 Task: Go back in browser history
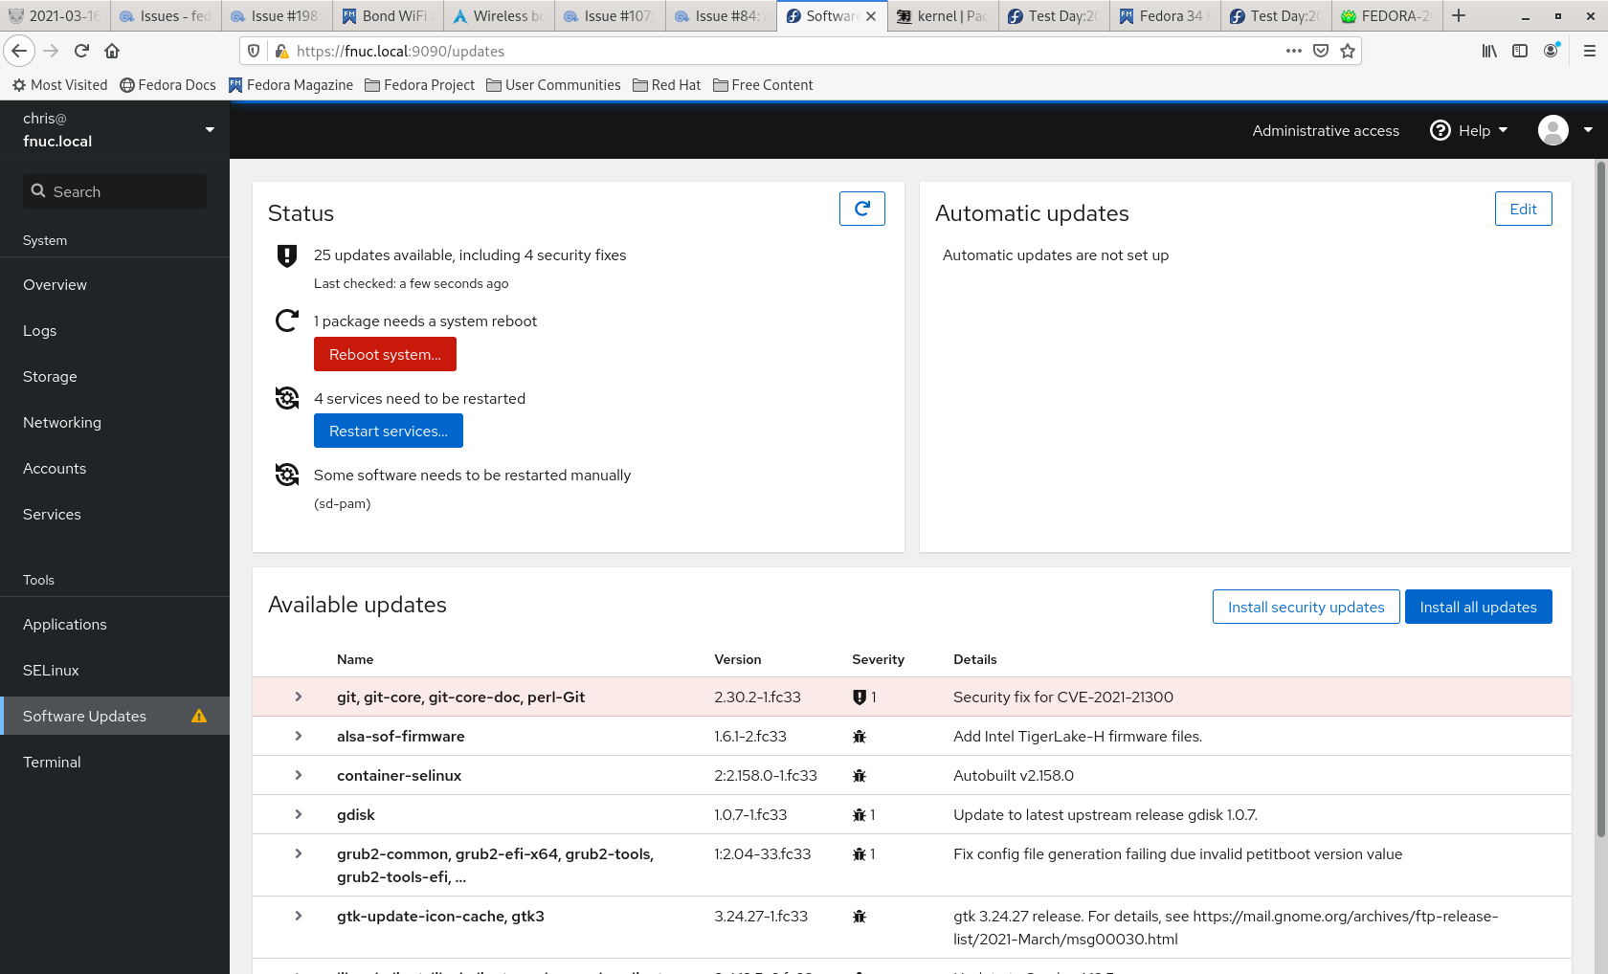tap(19, 51)
